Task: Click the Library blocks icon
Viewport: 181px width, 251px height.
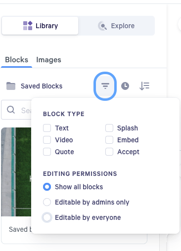Action: (x=28, y=26)
